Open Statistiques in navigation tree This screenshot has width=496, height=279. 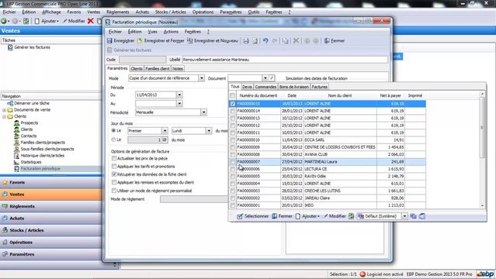[x=31, y=162]
